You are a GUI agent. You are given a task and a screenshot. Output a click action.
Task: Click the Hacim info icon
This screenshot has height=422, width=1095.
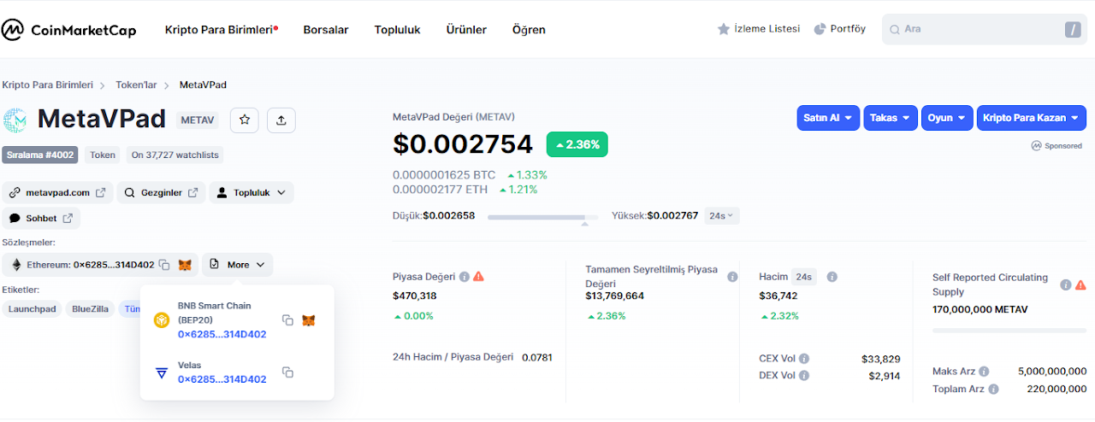tap(832, 277)
